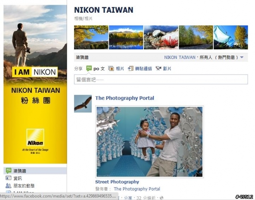Click the 發佈者 The Photography Portal link
This screenshot has width=255, height=200.
pyautogui.click(x=137, y=189)
